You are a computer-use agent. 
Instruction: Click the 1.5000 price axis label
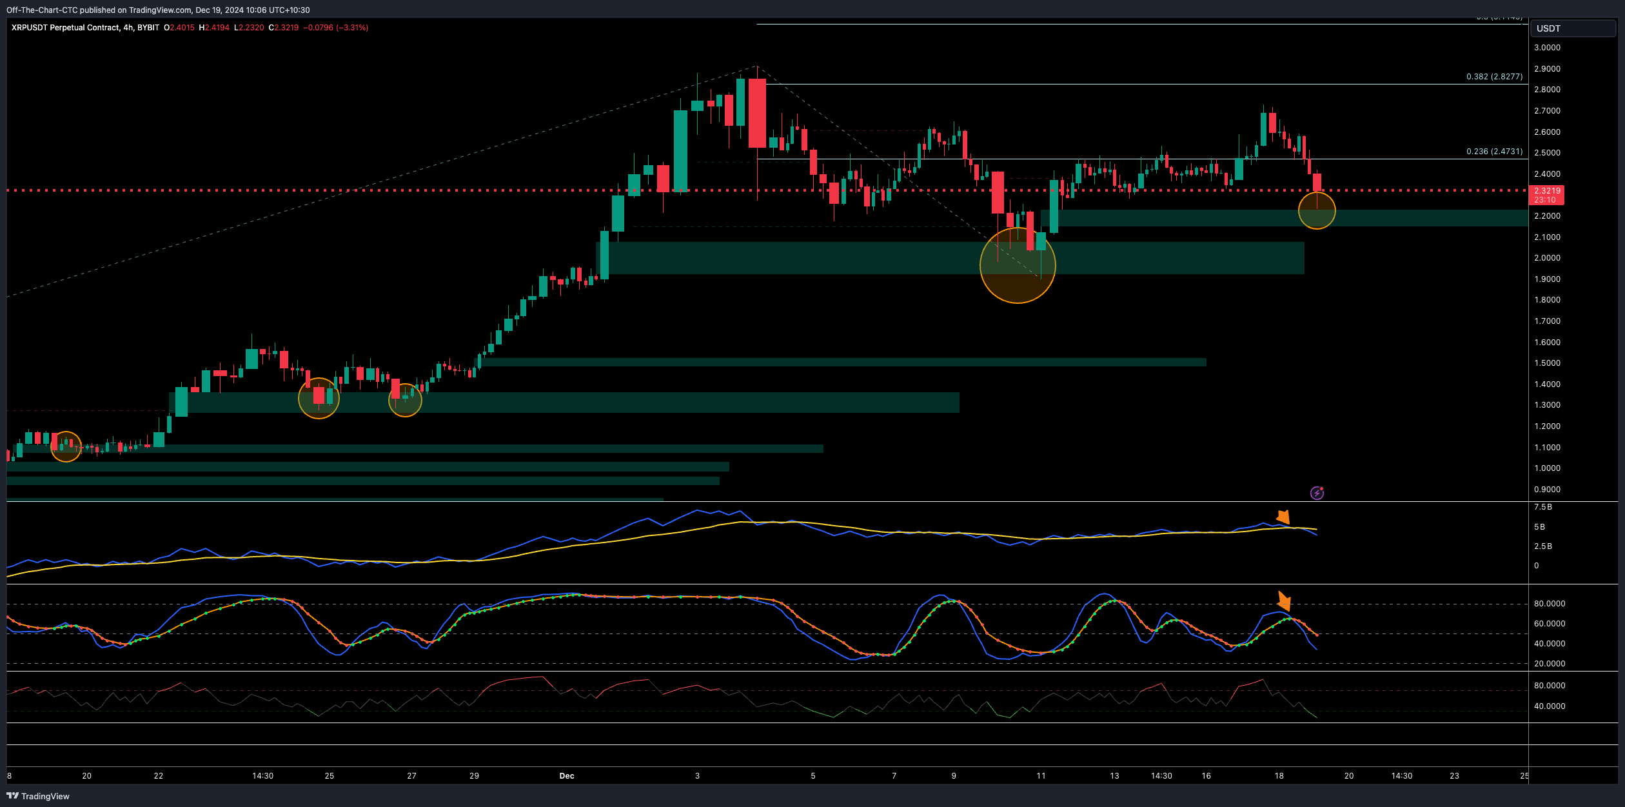(1547, 363)
